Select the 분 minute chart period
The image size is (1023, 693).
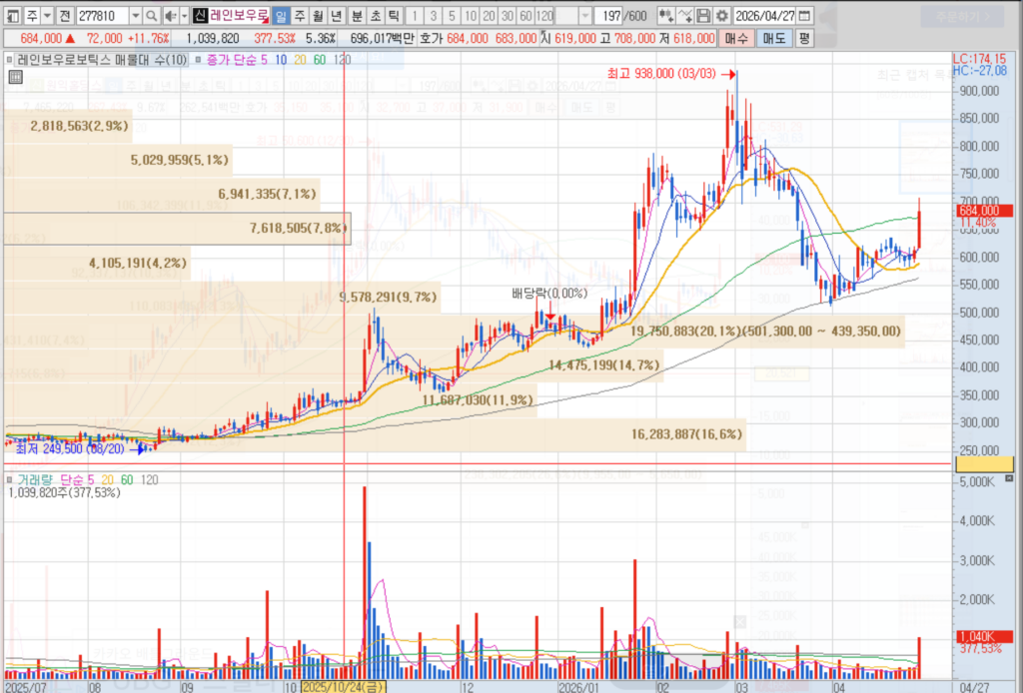(x=357, y=16)
